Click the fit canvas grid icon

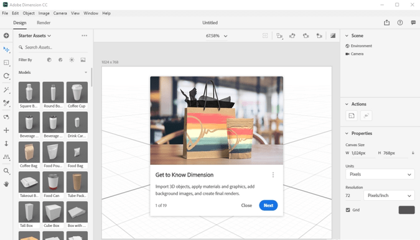tap(265, 35)
